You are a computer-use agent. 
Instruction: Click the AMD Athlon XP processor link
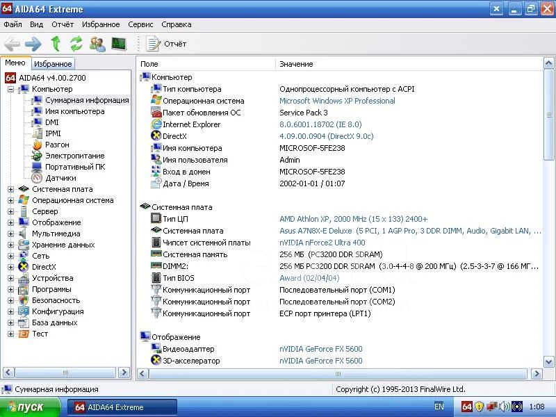(354, 219)
